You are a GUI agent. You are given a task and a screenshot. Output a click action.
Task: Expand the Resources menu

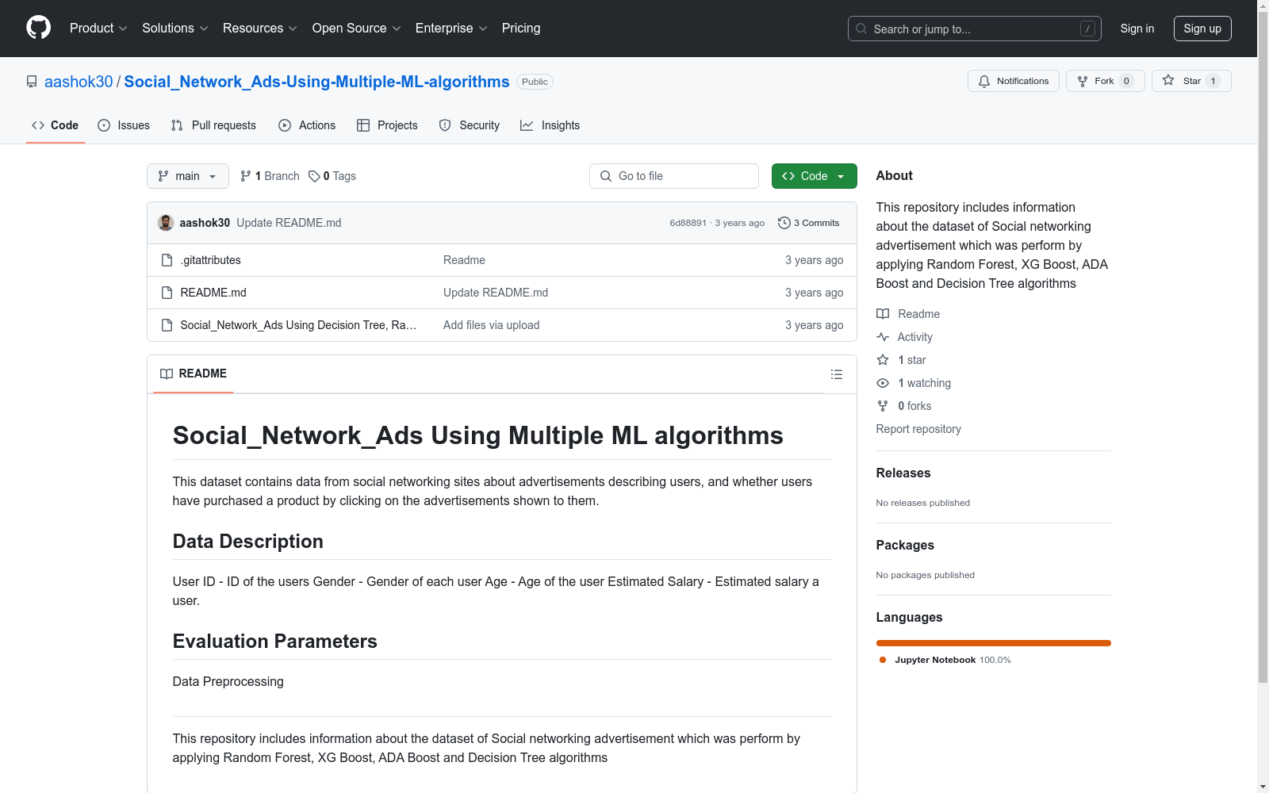point(259,28)
